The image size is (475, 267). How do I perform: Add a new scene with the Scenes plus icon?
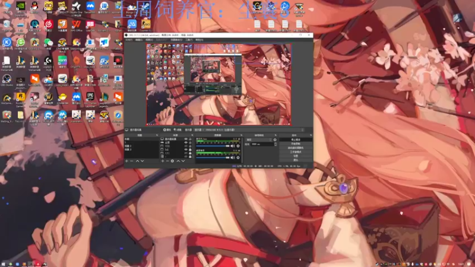point(126,161)
